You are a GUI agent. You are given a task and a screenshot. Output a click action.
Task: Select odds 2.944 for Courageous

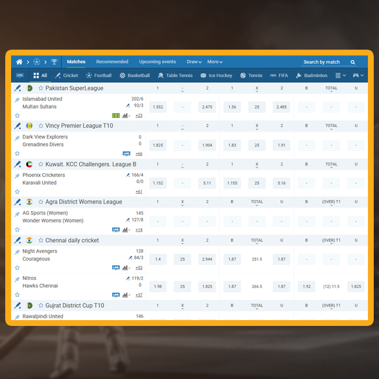(x=207, y=259)
